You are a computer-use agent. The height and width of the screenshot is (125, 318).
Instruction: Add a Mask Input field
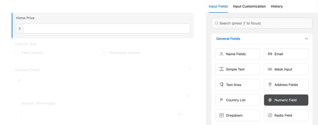[286, 69]
